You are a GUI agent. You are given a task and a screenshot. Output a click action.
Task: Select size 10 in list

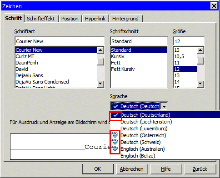pos(185,50)
